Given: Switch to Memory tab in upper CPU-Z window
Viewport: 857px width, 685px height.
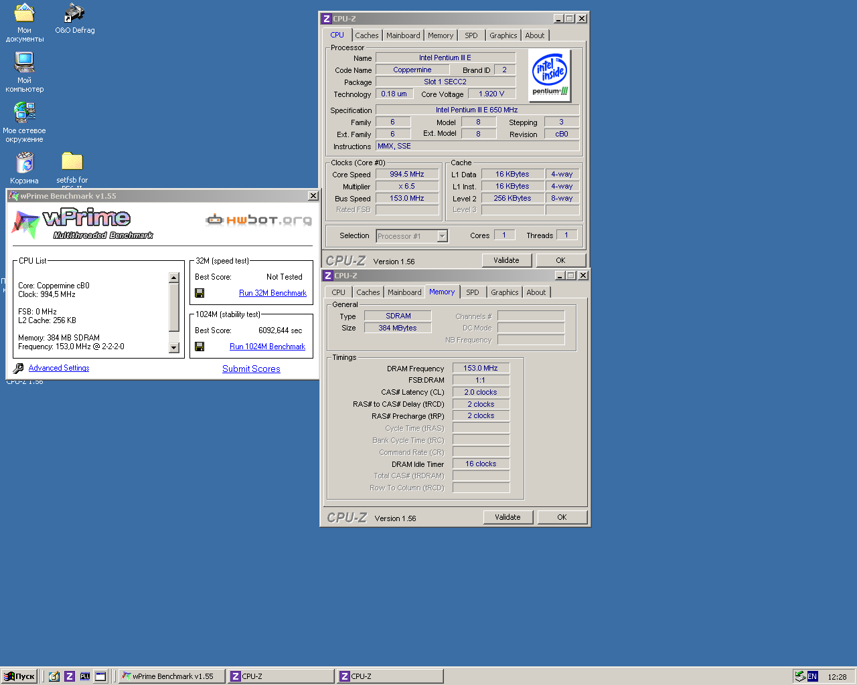Looking at the screenshot, I should click(441, 35).
